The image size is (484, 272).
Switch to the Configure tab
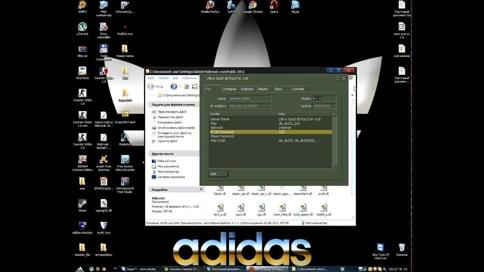tap(229, 89)
